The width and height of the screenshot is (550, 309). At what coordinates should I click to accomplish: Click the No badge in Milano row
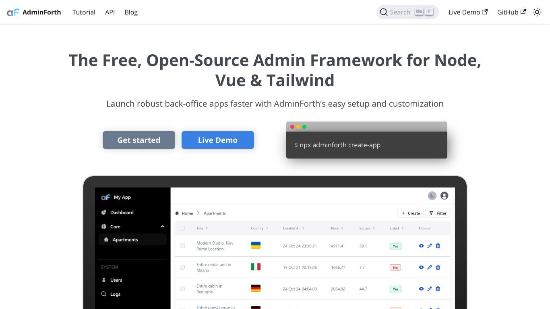pos(395,267)
